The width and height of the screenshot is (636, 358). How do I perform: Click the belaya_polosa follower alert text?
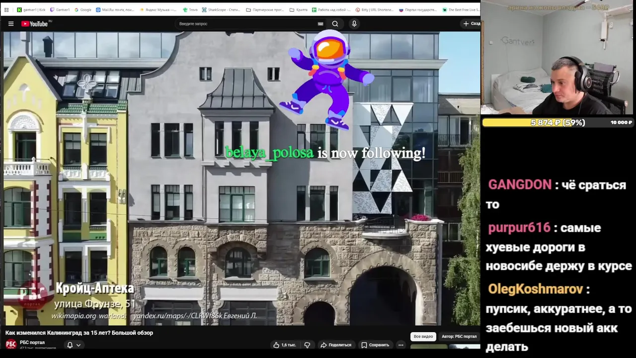coord(325,153)
